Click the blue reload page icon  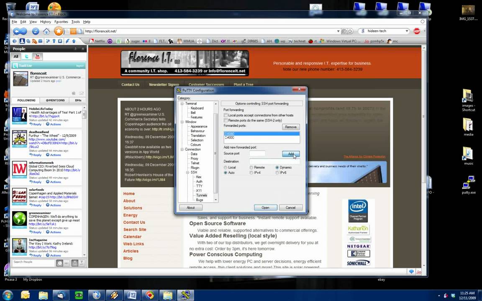(36, 31)
